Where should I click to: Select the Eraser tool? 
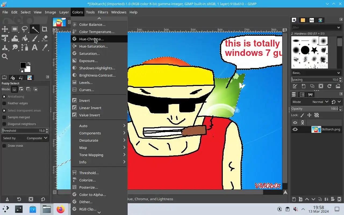point(45,38)
